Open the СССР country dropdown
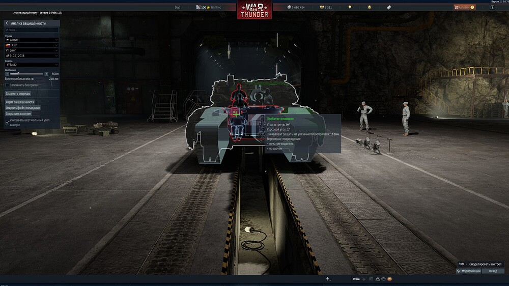Image resolution: width=509 pixels, height=286 pixels. coord(32,45)
